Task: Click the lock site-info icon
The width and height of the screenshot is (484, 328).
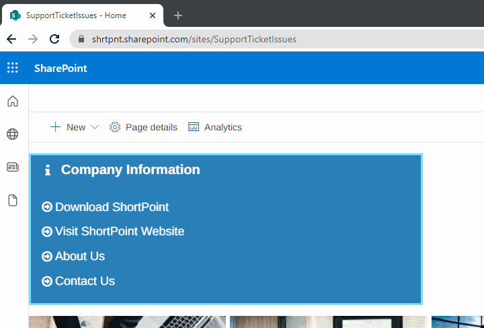Action: point(81,39)
